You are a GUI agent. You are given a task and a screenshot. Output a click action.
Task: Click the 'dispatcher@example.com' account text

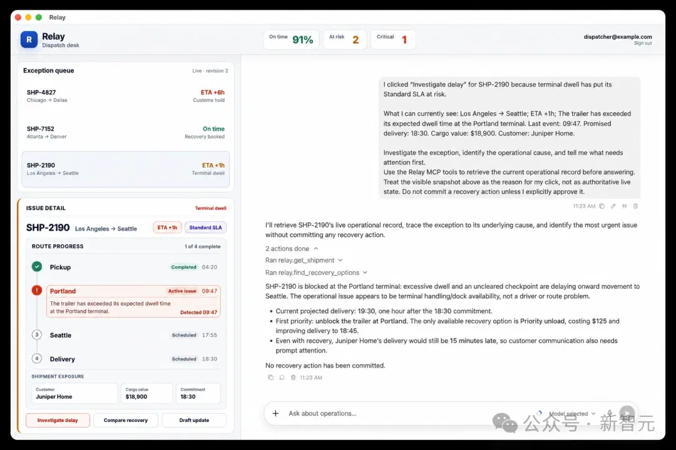pos(618,37)
